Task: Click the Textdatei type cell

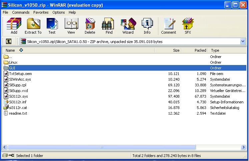Action: click(218, 113)
